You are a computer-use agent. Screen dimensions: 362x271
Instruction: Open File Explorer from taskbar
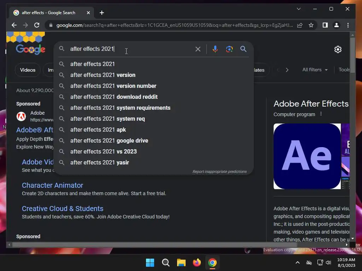click(181, 263)
